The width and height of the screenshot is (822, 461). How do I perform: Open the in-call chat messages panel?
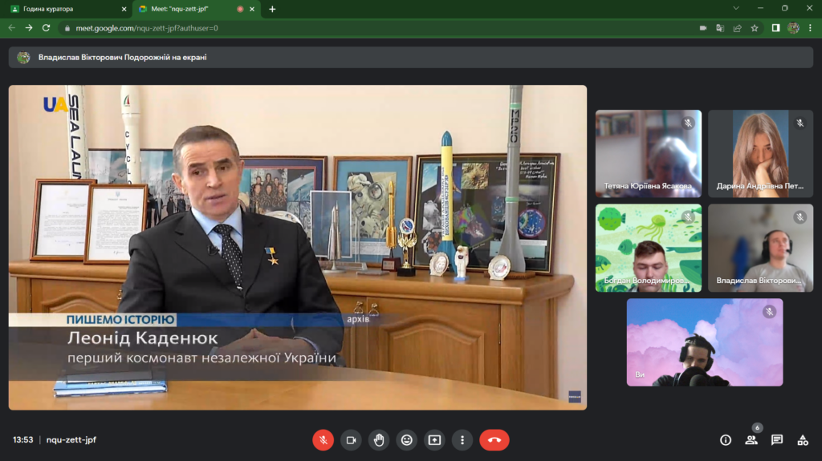tap(777, 440)
